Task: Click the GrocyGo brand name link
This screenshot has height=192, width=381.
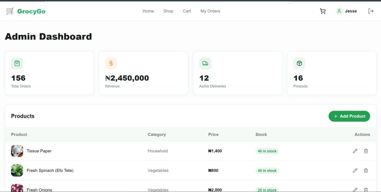Action: pyautogui.click(x=31, y=11)
